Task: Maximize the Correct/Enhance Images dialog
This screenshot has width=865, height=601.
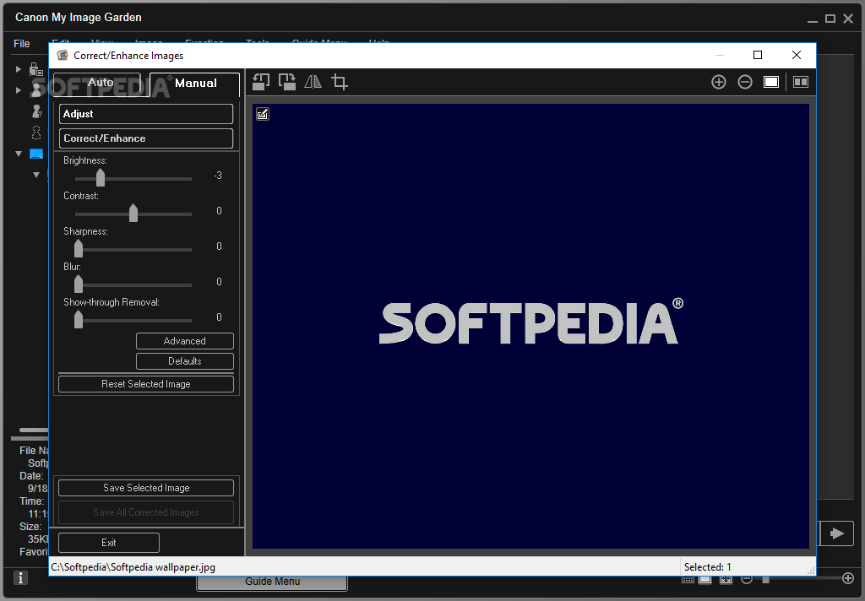Action: click(x=758, y=55)
